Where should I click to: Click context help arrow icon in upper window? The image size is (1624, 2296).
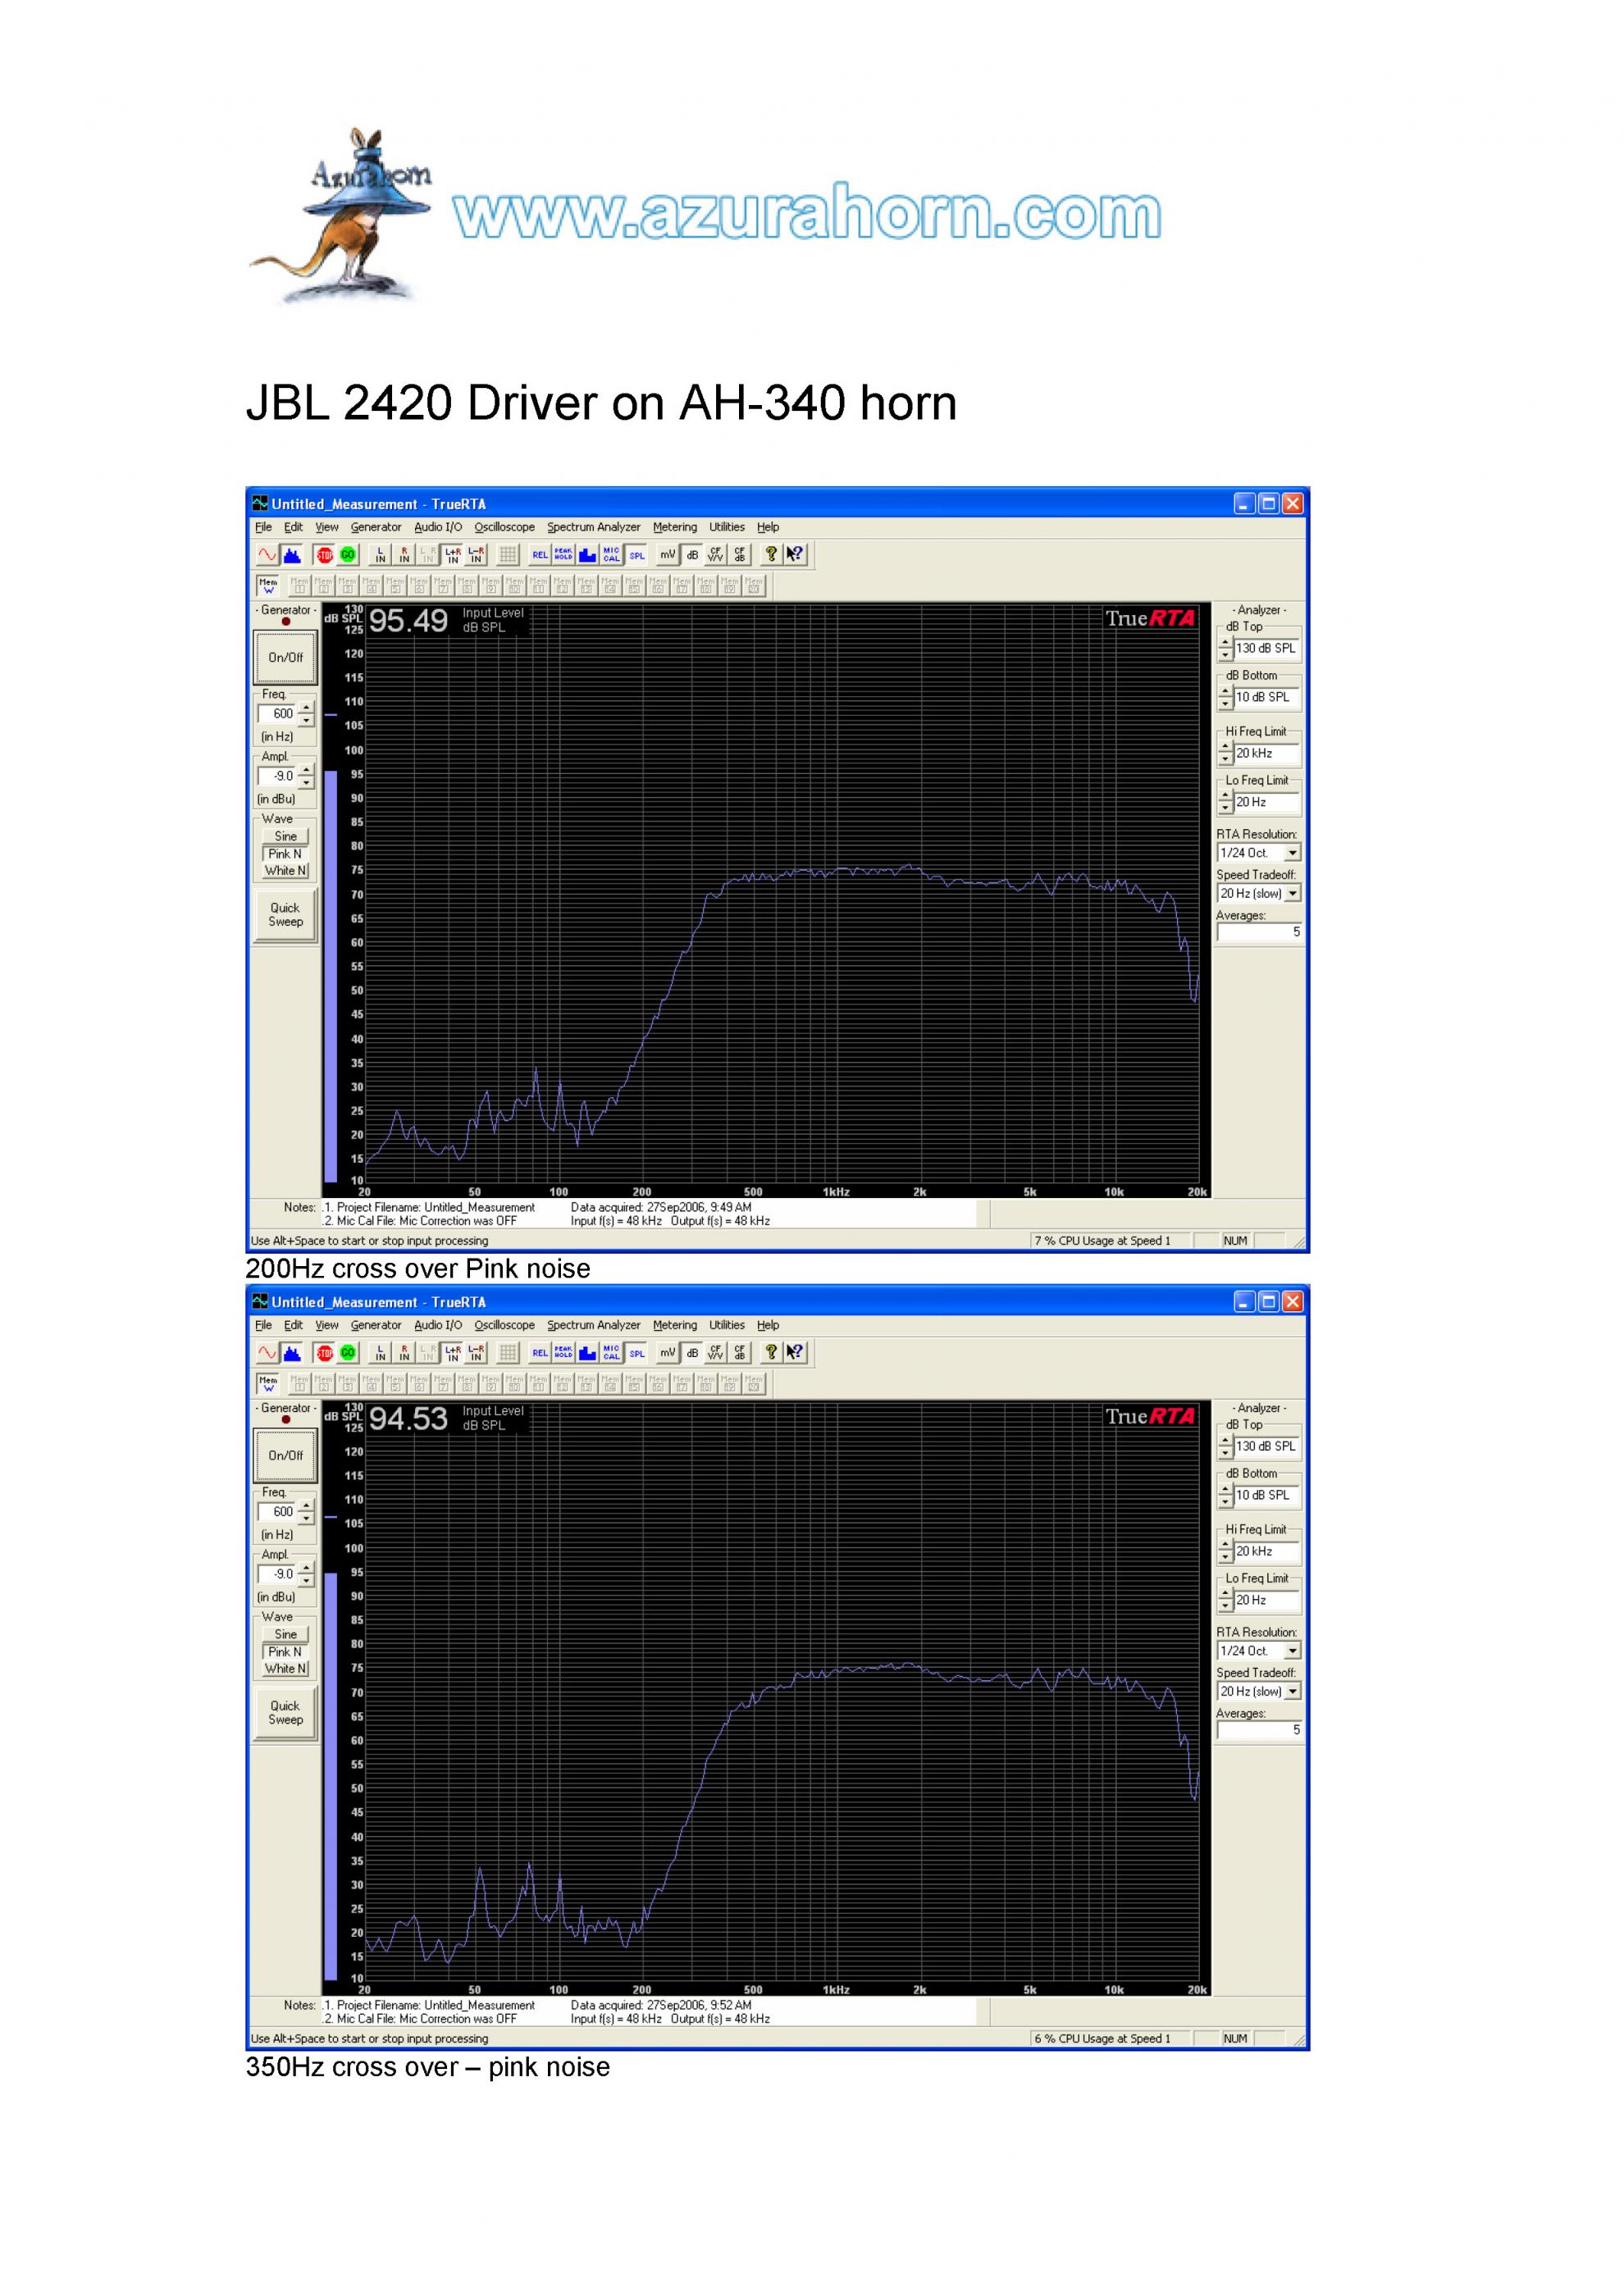795,554
